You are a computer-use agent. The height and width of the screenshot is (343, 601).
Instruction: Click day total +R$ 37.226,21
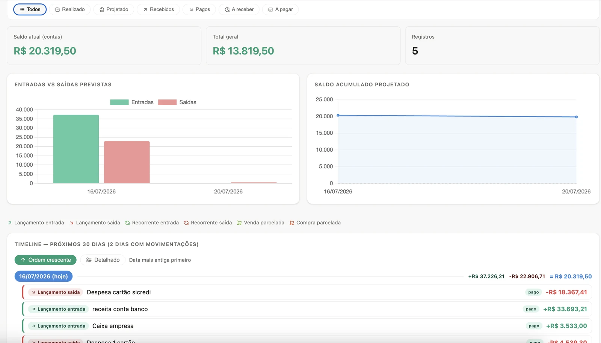point(486,276)
